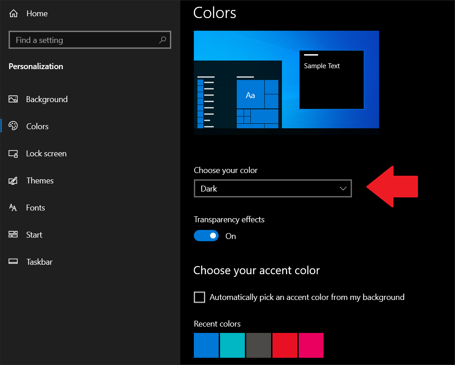Click the Taskbar icon in sidebar
455x365 pixels.
[13, 262]
